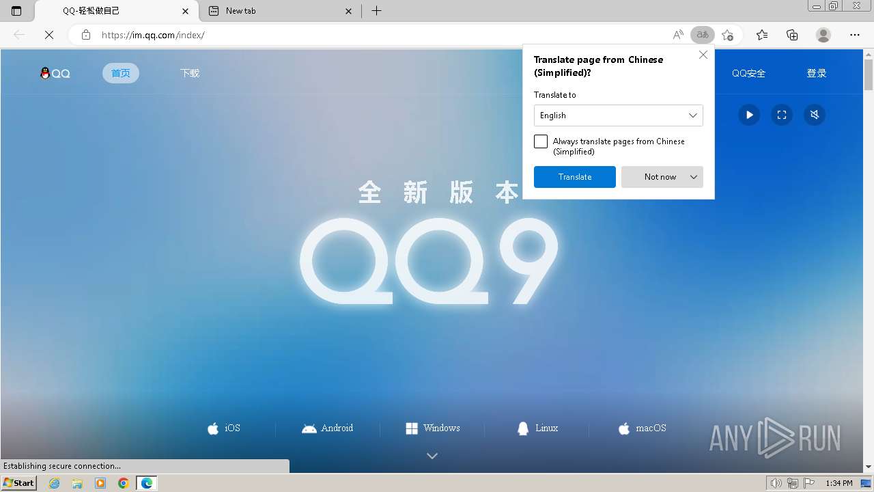Click the taskbar clock
Image resolution: width=874 pixels, height=492 pixels.
[x=839, y=483]
